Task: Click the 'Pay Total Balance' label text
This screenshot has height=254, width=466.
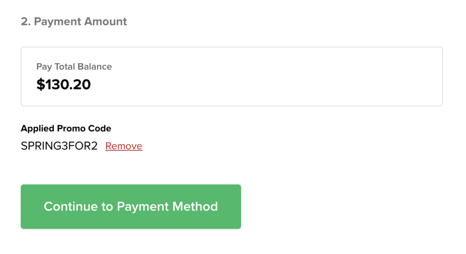Action: (74, 66)
